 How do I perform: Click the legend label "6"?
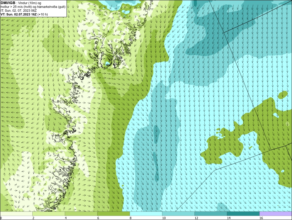point(98,218)
